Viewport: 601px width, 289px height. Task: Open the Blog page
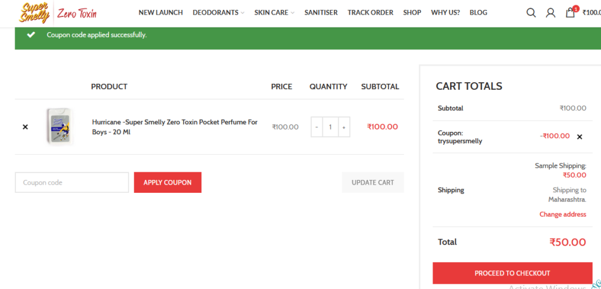click(478, 13)
